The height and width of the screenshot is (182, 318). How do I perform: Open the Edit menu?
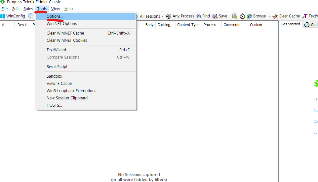coord(16,9)
